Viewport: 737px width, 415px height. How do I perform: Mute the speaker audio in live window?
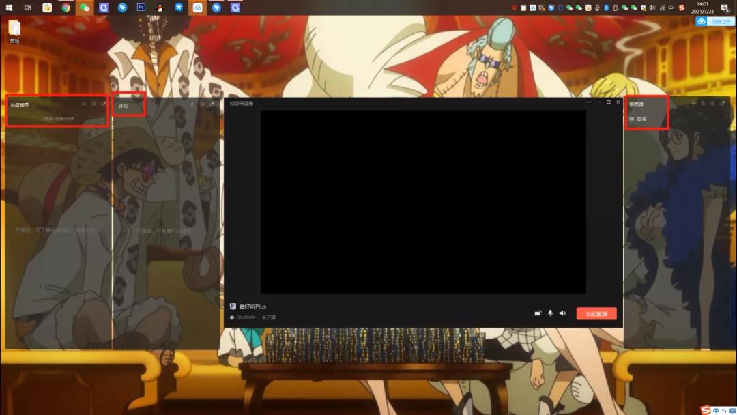[x=562, y=313]
